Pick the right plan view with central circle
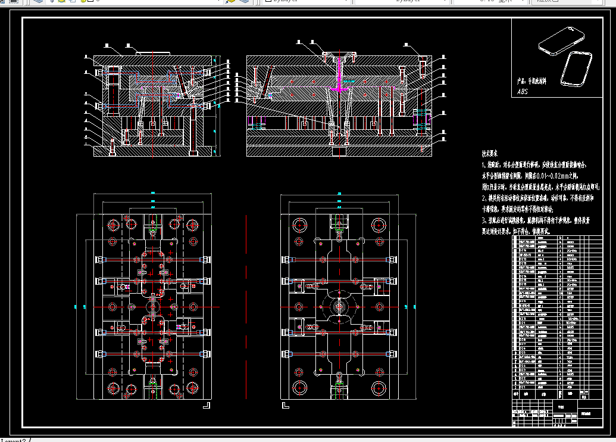 348,301
